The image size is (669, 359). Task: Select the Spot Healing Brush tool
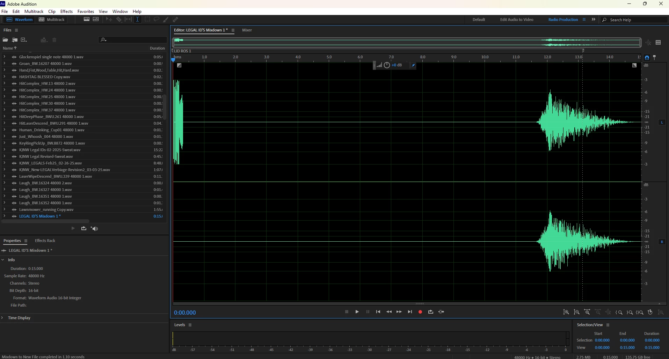click(175, 20)
